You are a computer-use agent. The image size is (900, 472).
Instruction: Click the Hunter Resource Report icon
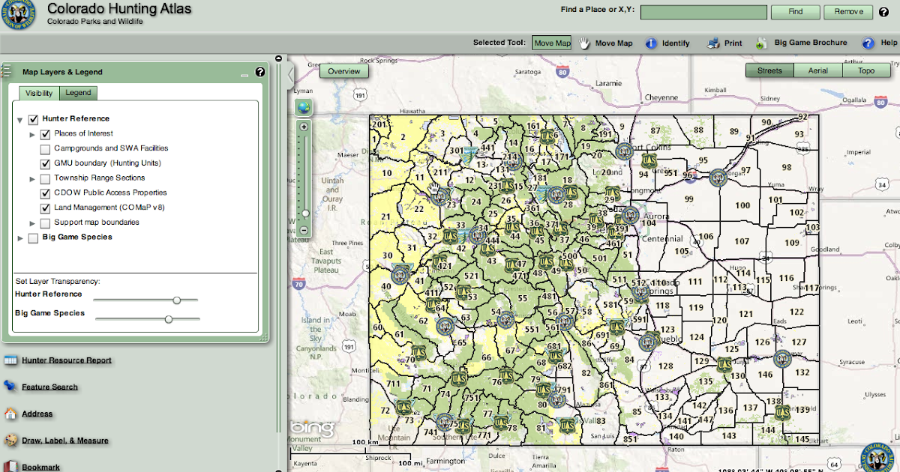[10, 360]
